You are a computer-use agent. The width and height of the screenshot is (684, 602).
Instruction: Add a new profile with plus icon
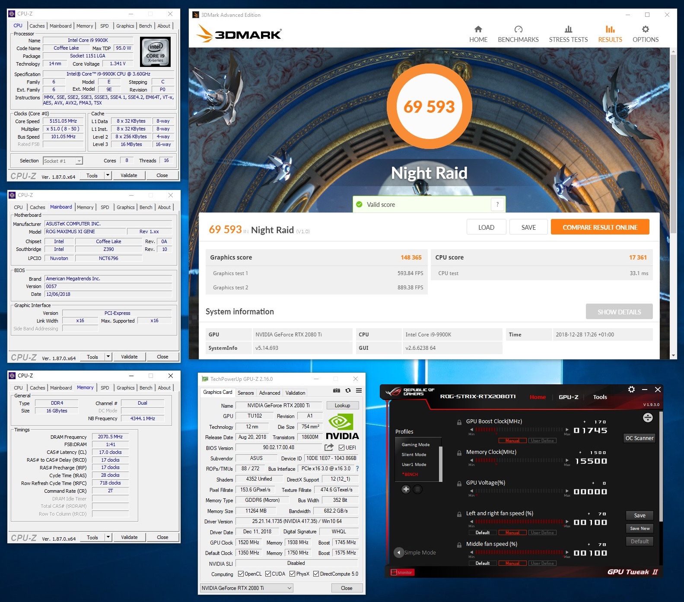[406, 489]
